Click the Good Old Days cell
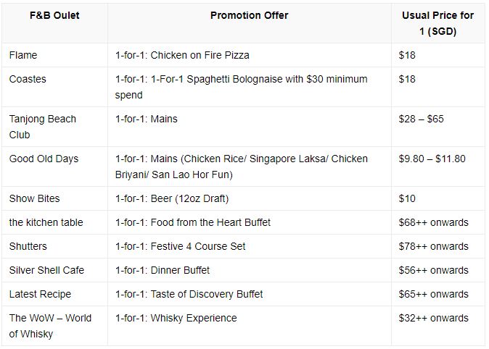The height and width of the screenshot is (349, 489). [x=44, y=159]
